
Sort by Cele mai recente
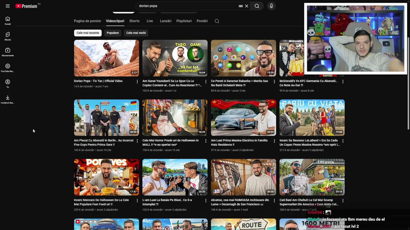88,33
